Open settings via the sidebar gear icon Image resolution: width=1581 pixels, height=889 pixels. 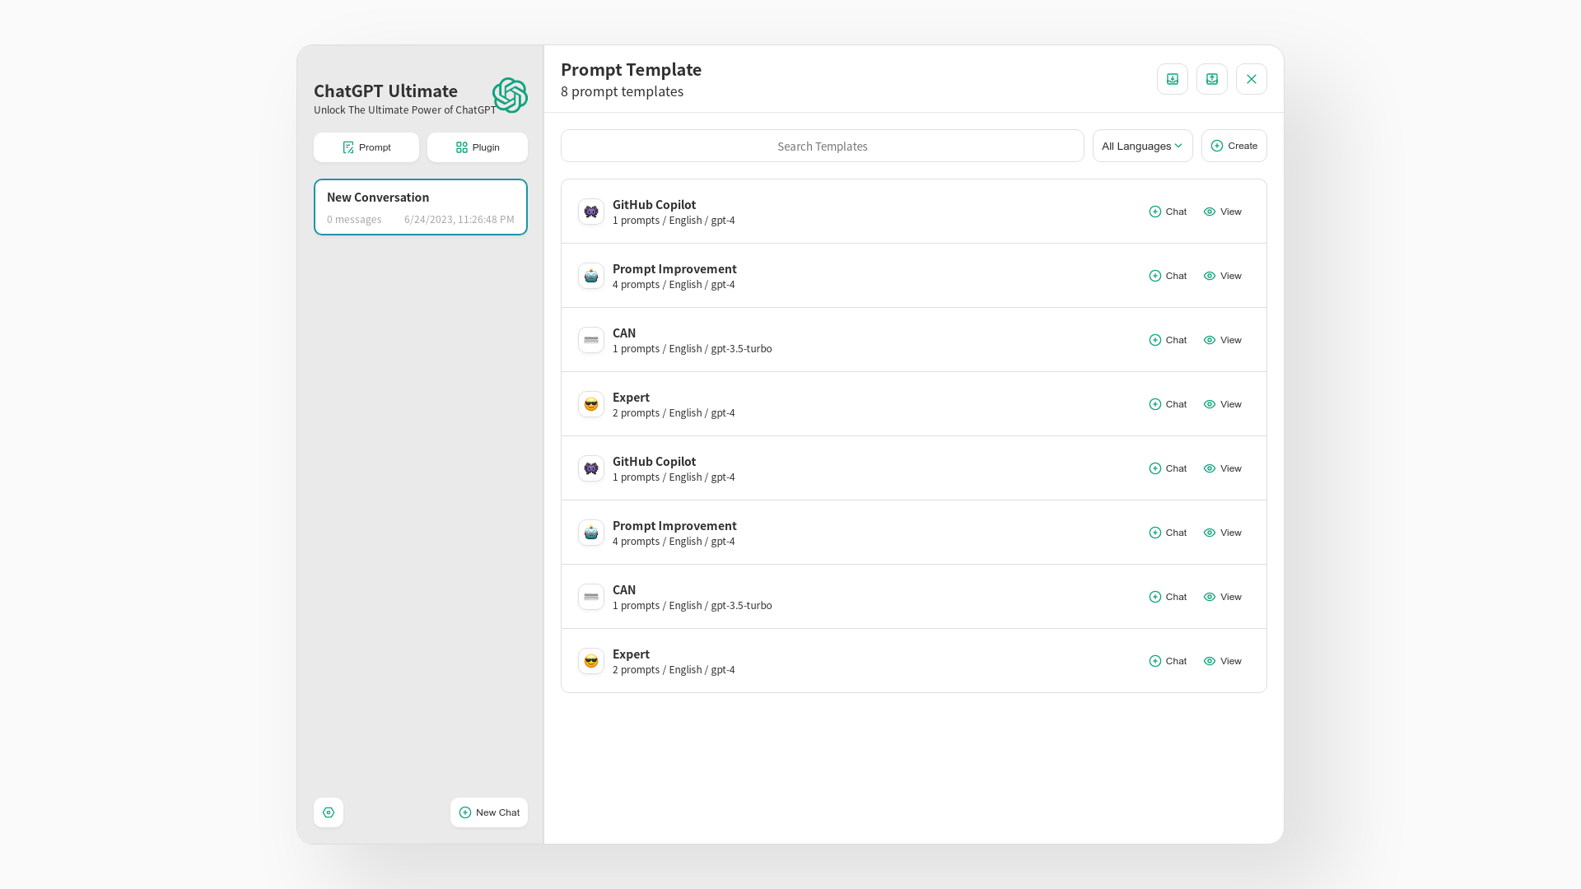pyautogui.click(x=329, y=812)
